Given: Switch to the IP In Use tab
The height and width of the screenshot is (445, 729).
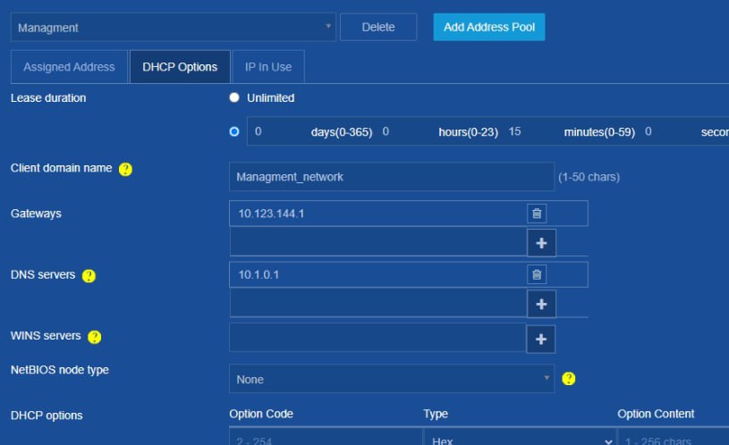Looking at the screenshot, I should [268, 67].
